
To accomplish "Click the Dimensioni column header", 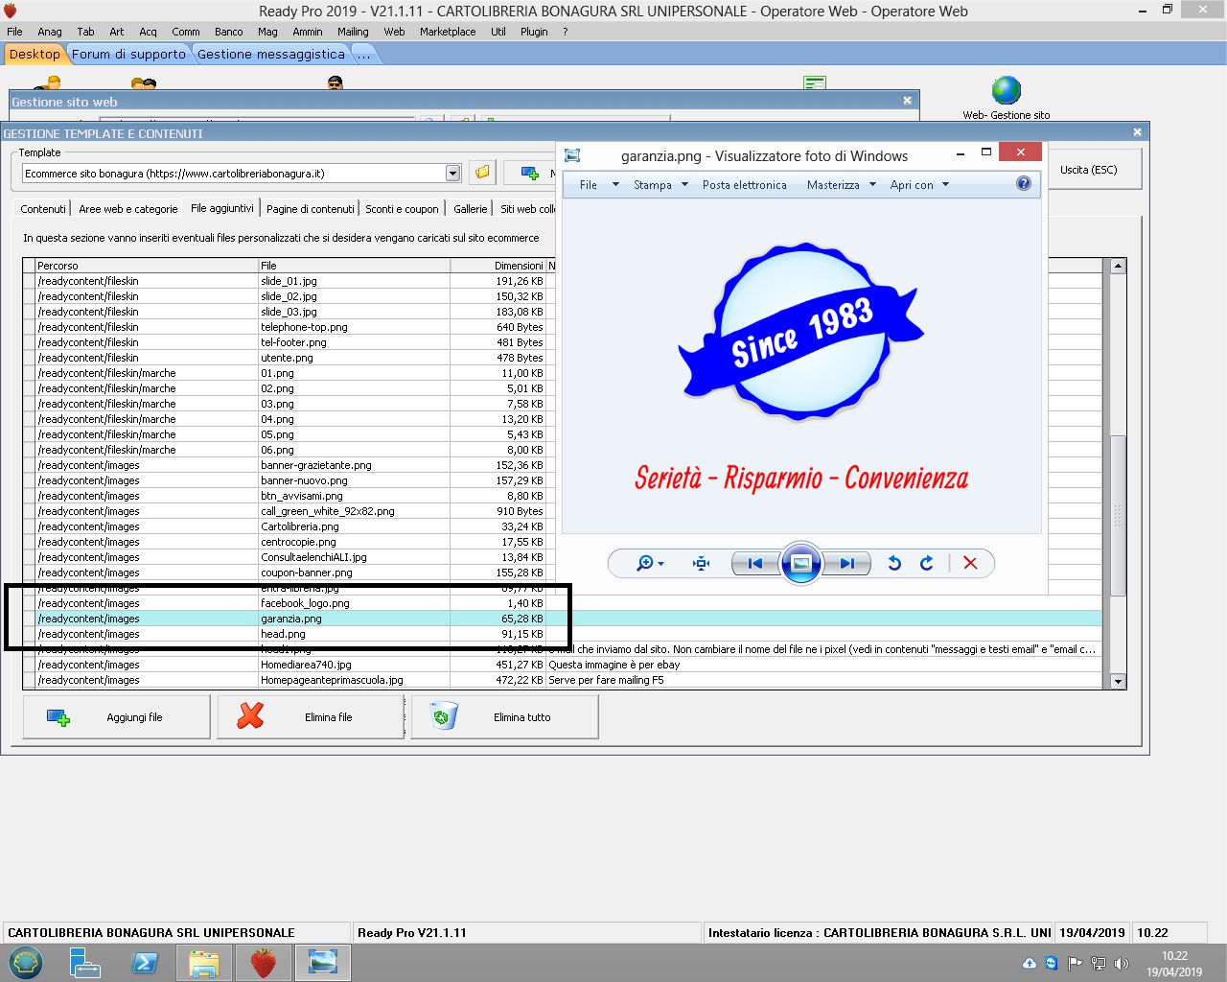I will click(498, 266).
